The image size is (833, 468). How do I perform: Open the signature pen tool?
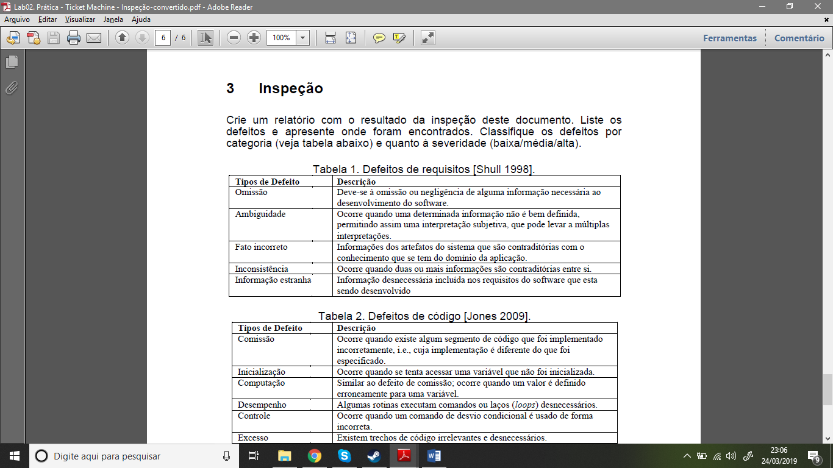(x=398, y=37)
